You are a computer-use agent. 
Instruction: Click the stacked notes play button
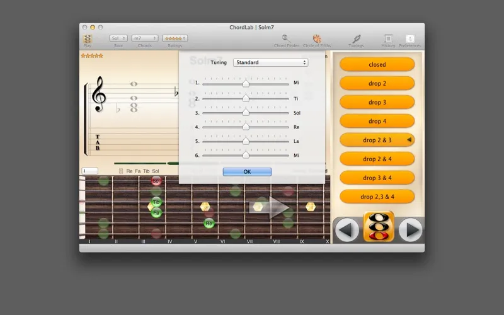(379, 227)
